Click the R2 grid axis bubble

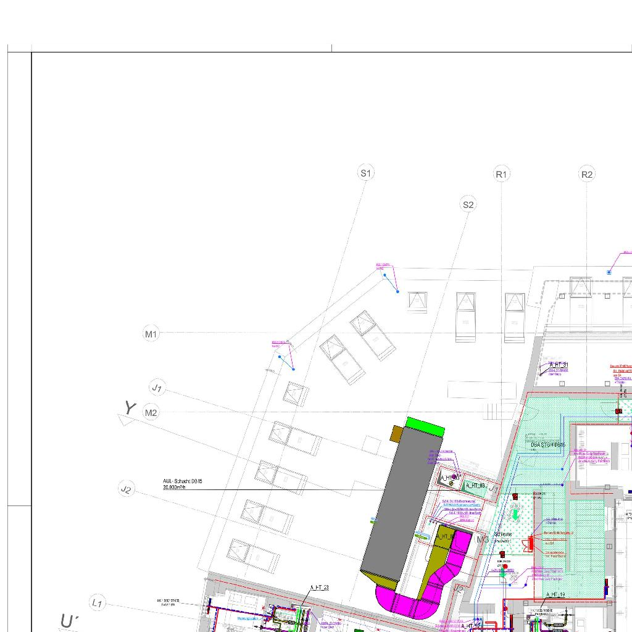pyautogui.click(x=587, y=174)
